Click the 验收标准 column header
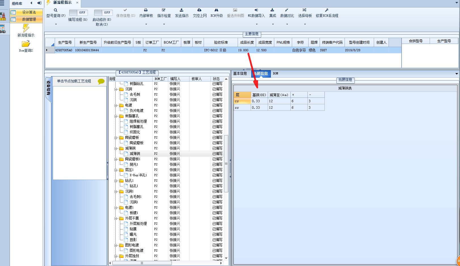460x266 pixels. pyautogui.click(x=221, y=42)
